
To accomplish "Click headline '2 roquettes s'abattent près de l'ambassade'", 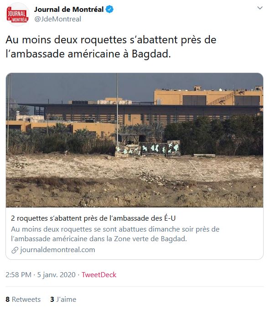I will [x=93, y=218].
